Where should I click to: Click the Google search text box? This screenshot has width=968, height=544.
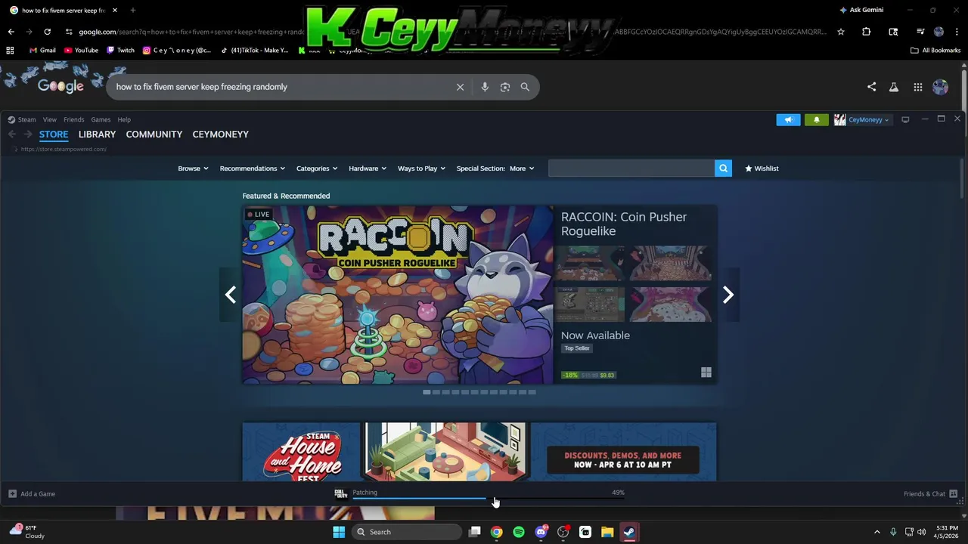[280, 87]
